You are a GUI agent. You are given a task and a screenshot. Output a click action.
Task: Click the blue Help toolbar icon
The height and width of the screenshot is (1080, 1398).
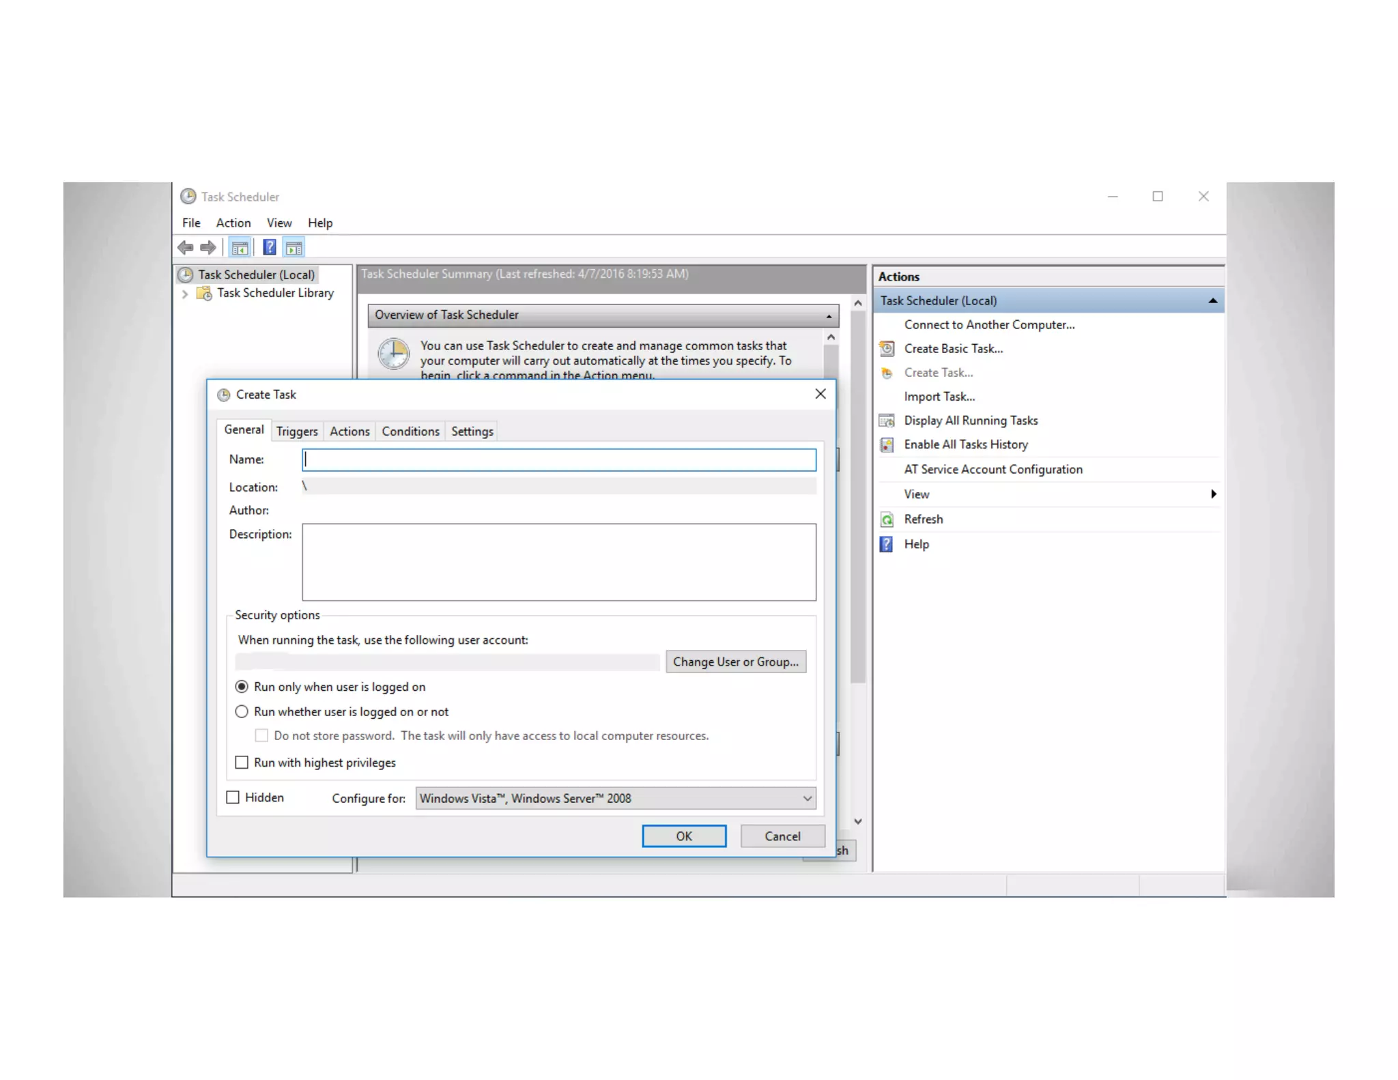270,247
